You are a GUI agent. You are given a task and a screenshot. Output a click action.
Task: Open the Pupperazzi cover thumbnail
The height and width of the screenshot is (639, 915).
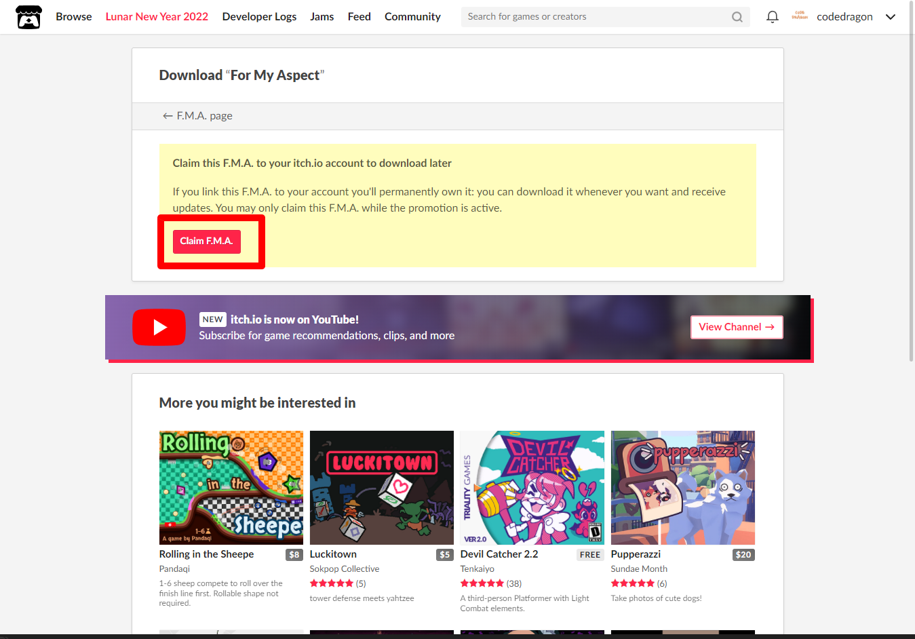tap(683, 488)
